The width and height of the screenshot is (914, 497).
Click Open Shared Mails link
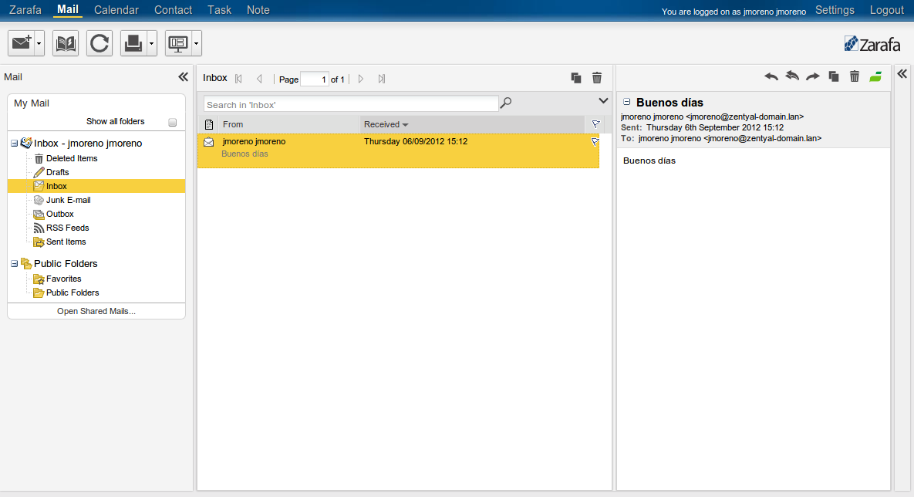pos(96,312)
